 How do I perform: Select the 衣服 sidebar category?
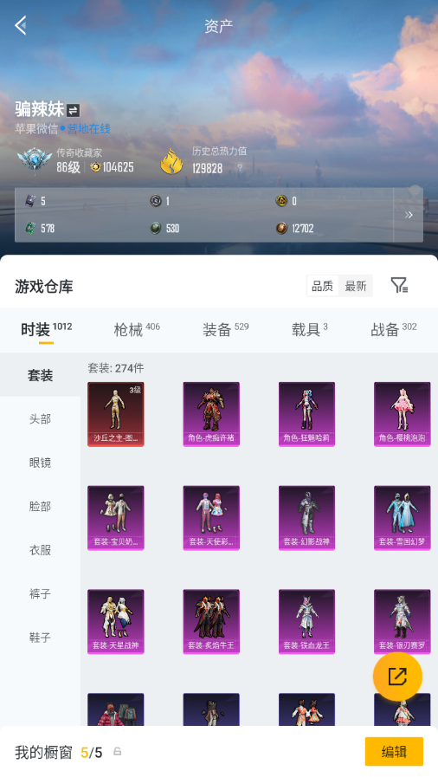point(40,550)
